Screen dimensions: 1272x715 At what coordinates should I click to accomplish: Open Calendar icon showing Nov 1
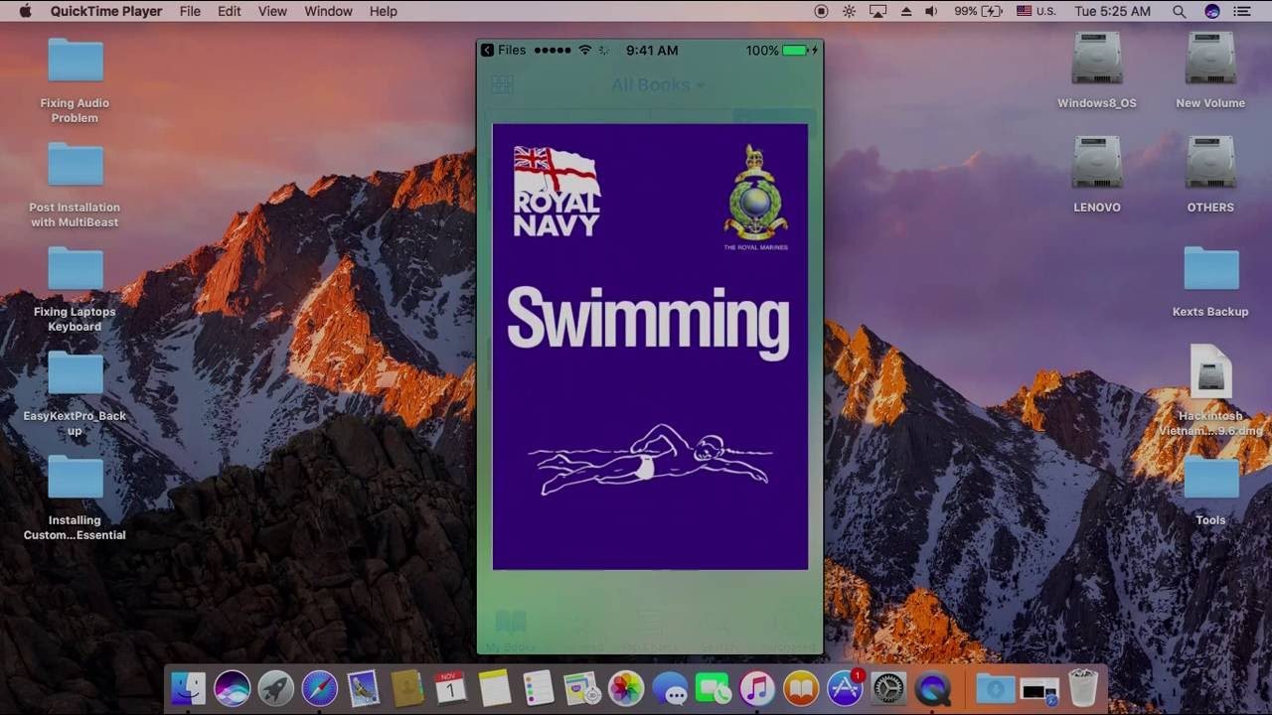point(451,688)
